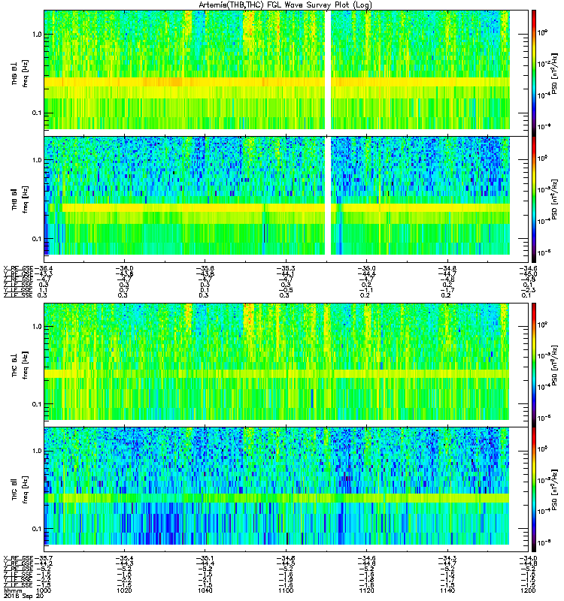Click the '-35.7' THC X position value

(x=44, y=558)
